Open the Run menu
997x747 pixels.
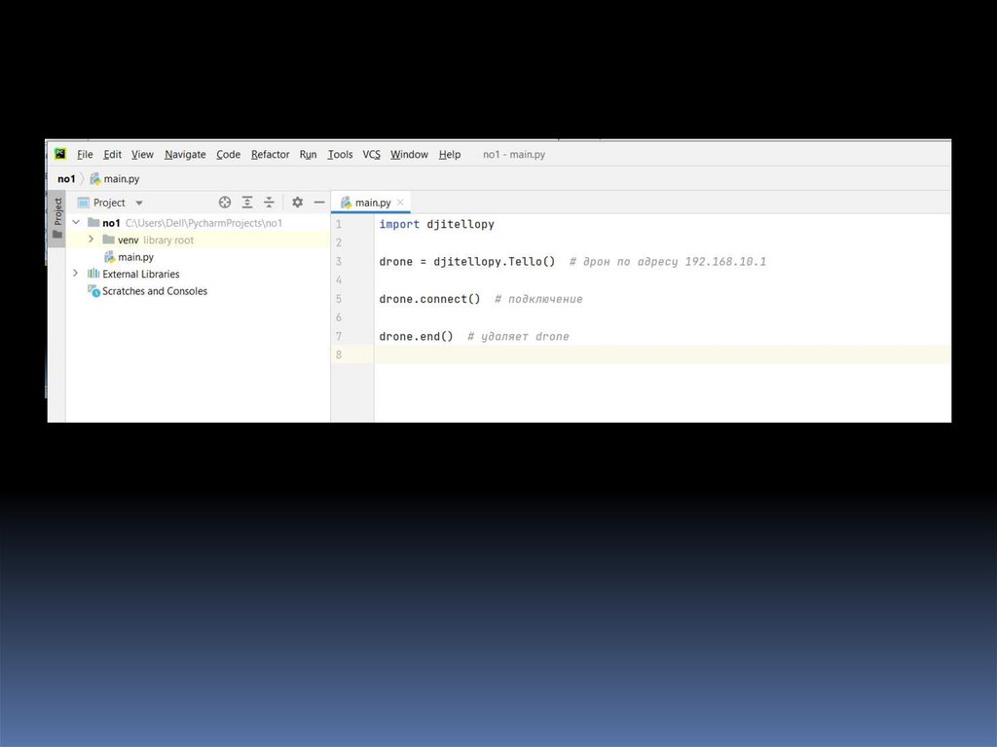308,154
